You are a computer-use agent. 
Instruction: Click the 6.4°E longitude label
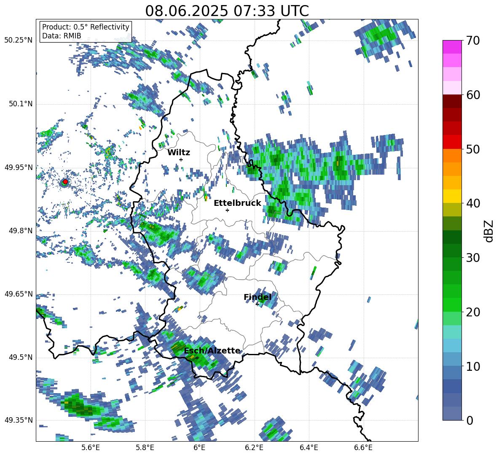[x=309, y=448]
